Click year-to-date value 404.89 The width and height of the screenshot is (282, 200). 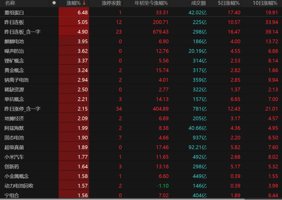coord(160,109)
